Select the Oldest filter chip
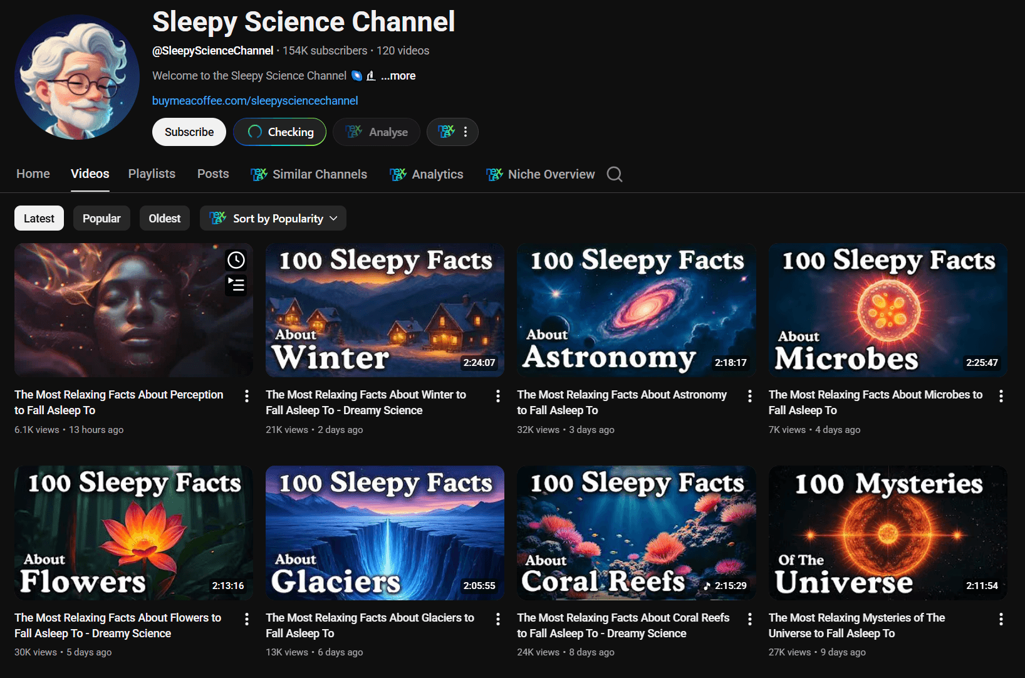The image size is (1025, 678). (x=164, y=218)
